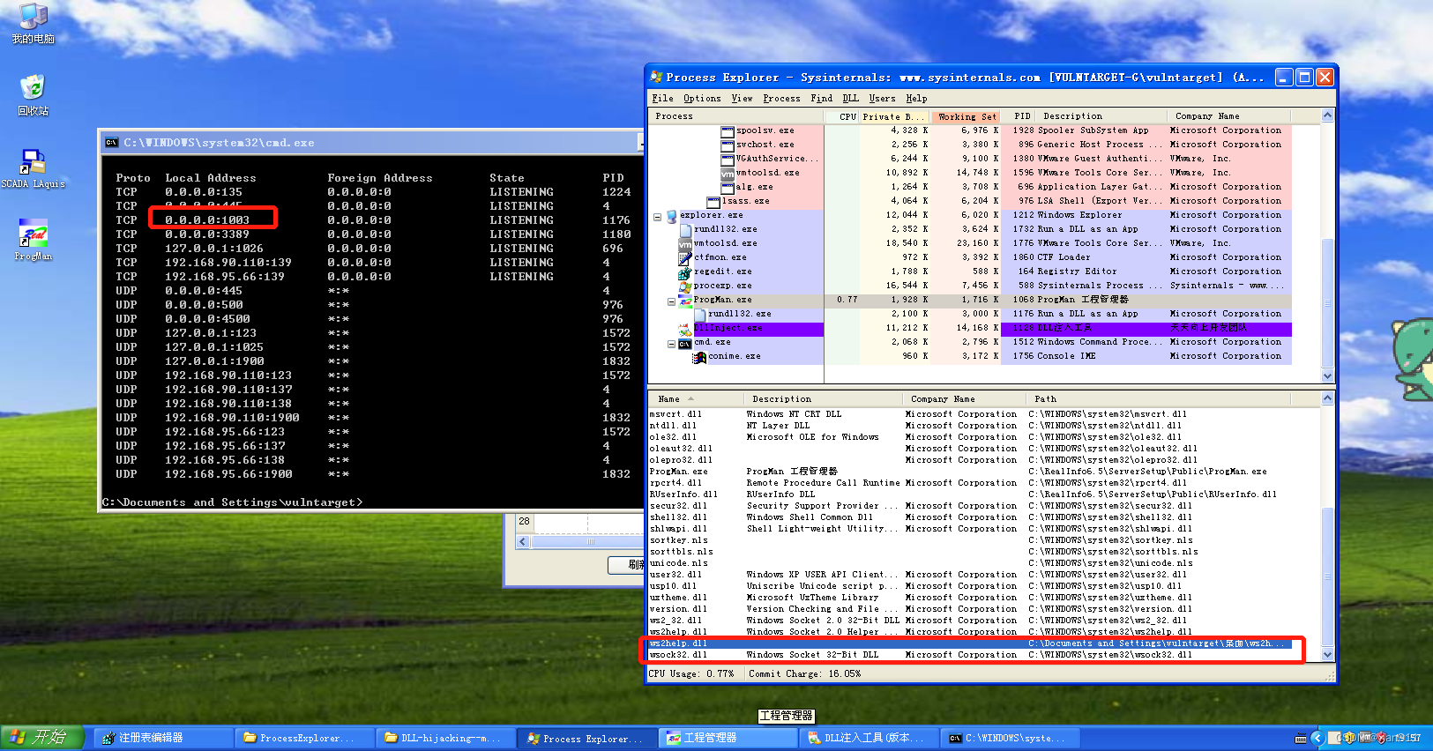Viewport: 1433px width, 751px height.
Task: Expand hidden tray icons arrow
Action: click(1317, 738)
